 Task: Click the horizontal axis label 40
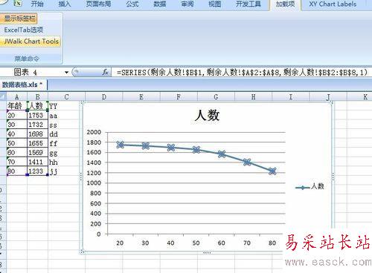pos(170,243)
